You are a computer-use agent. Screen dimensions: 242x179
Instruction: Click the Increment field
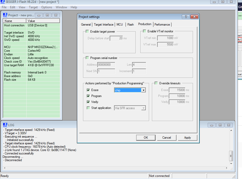139,71
